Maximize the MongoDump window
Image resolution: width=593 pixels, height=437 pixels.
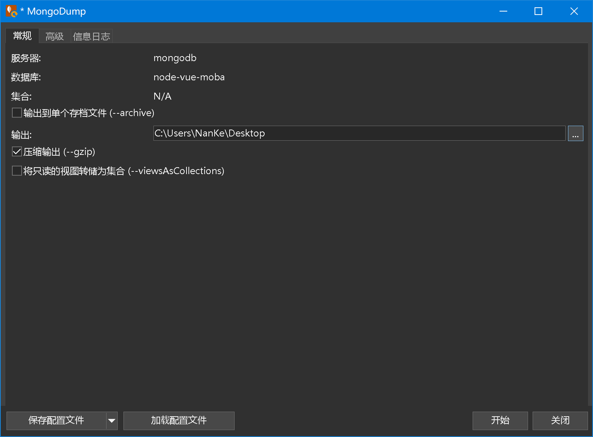pyautogui.click(x=538, y=11)
